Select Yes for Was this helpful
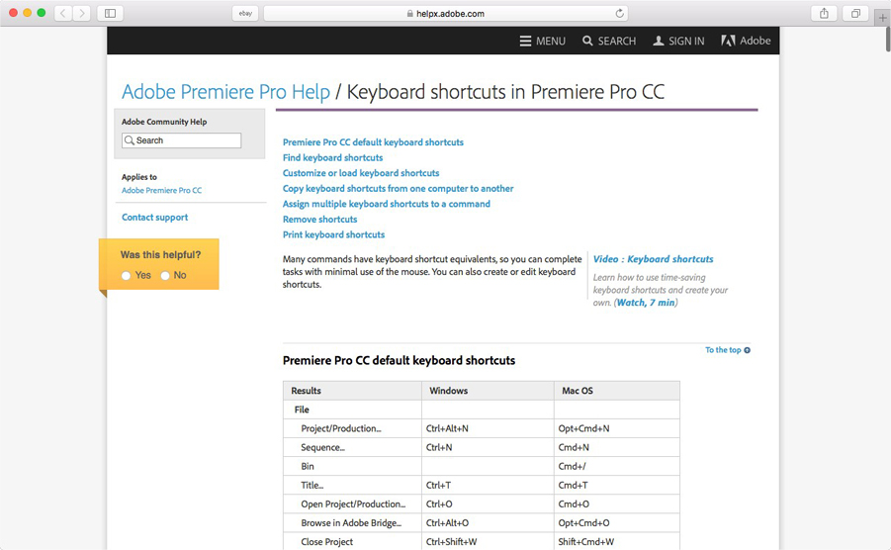 (127, 276)
